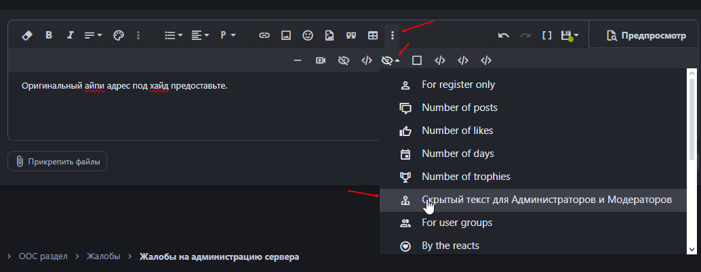The width and height of the screenshot is (701, 272).
Task: Toggle BB code mode brackets
Action: coord(546,35)
